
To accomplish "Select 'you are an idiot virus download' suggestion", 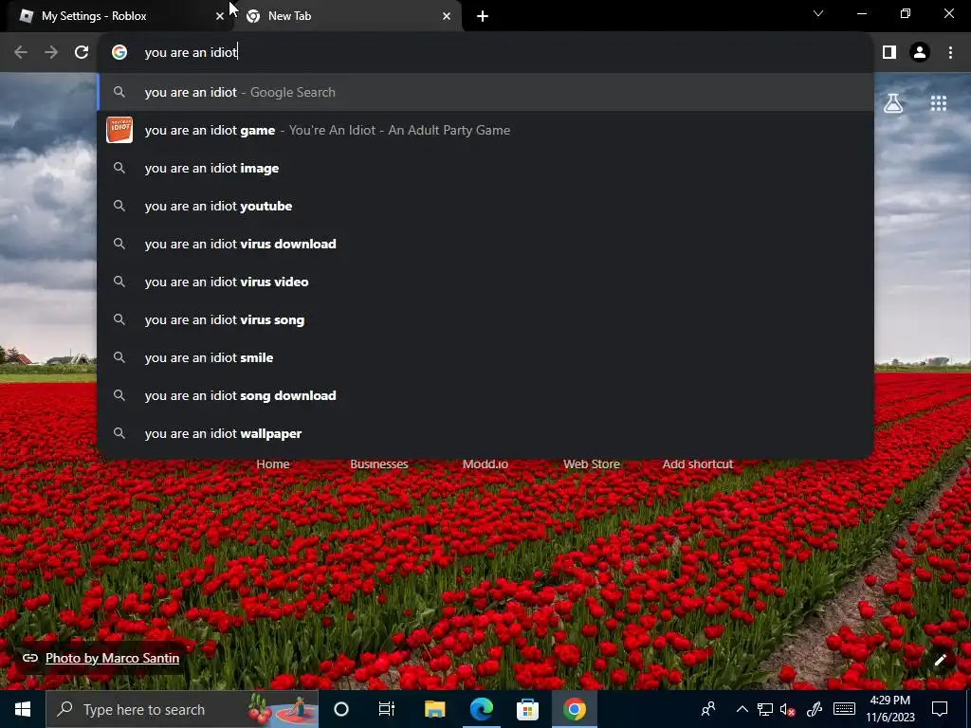I will [x=485, y=244].
